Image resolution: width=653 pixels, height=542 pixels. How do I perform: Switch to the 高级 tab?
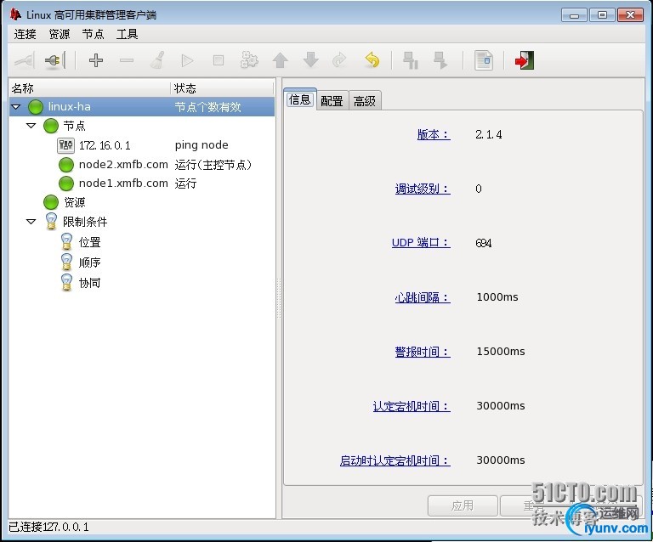pyautogui.click(x=365, y=101)
